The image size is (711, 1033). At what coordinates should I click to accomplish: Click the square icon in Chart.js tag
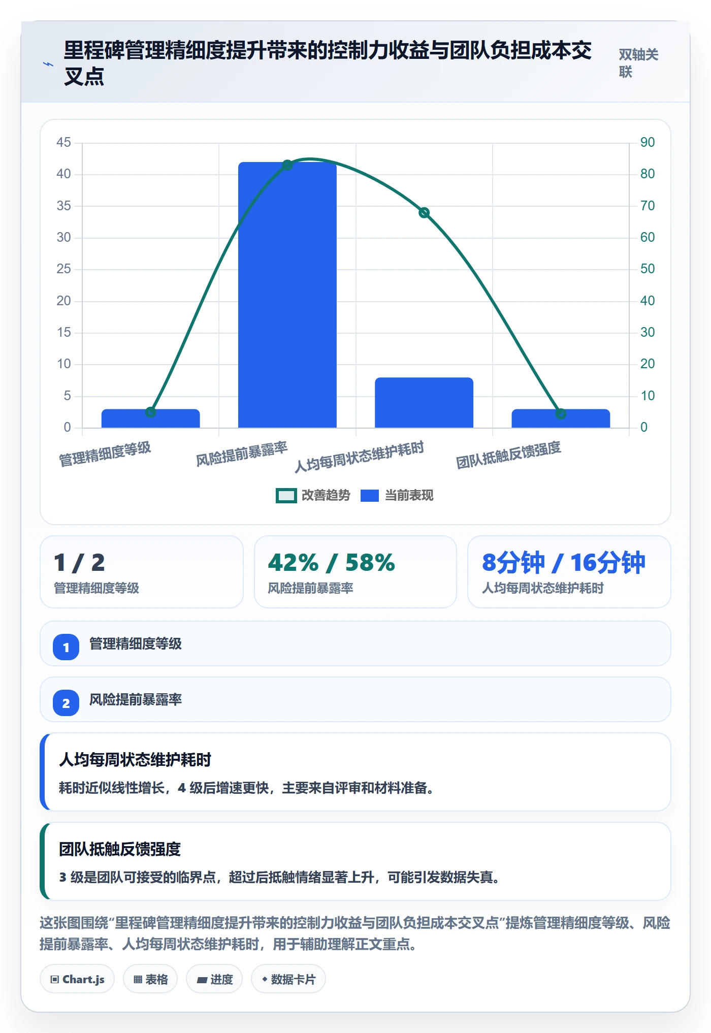tap(55, 980)
